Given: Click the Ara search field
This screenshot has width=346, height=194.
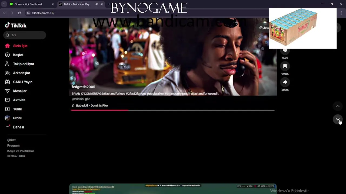Looking at the screenshot, I should 25,35.
